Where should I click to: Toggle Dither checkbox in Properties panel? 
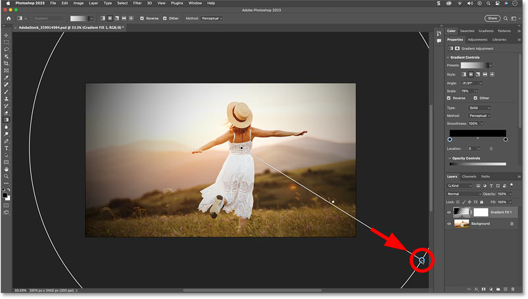(x=476, y=99)
